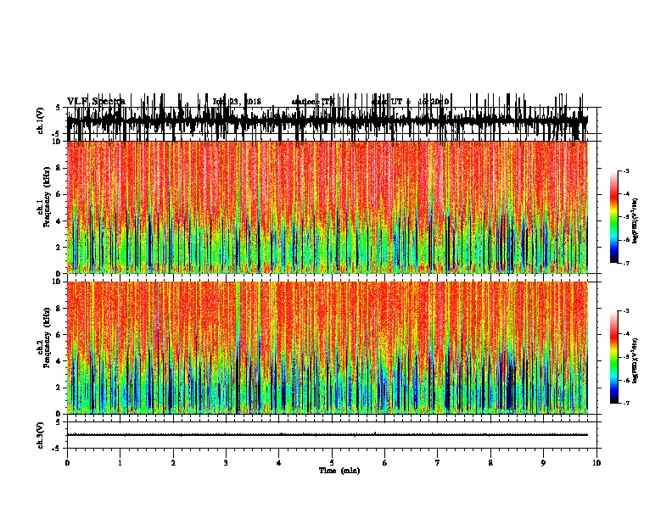Click the "ch.3(V)" axis label
Image resolution: width=672 pixels, height=519 pixels.
point(40,435)
